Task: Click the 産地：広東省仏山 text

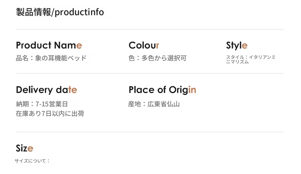Action: [154, 104]
